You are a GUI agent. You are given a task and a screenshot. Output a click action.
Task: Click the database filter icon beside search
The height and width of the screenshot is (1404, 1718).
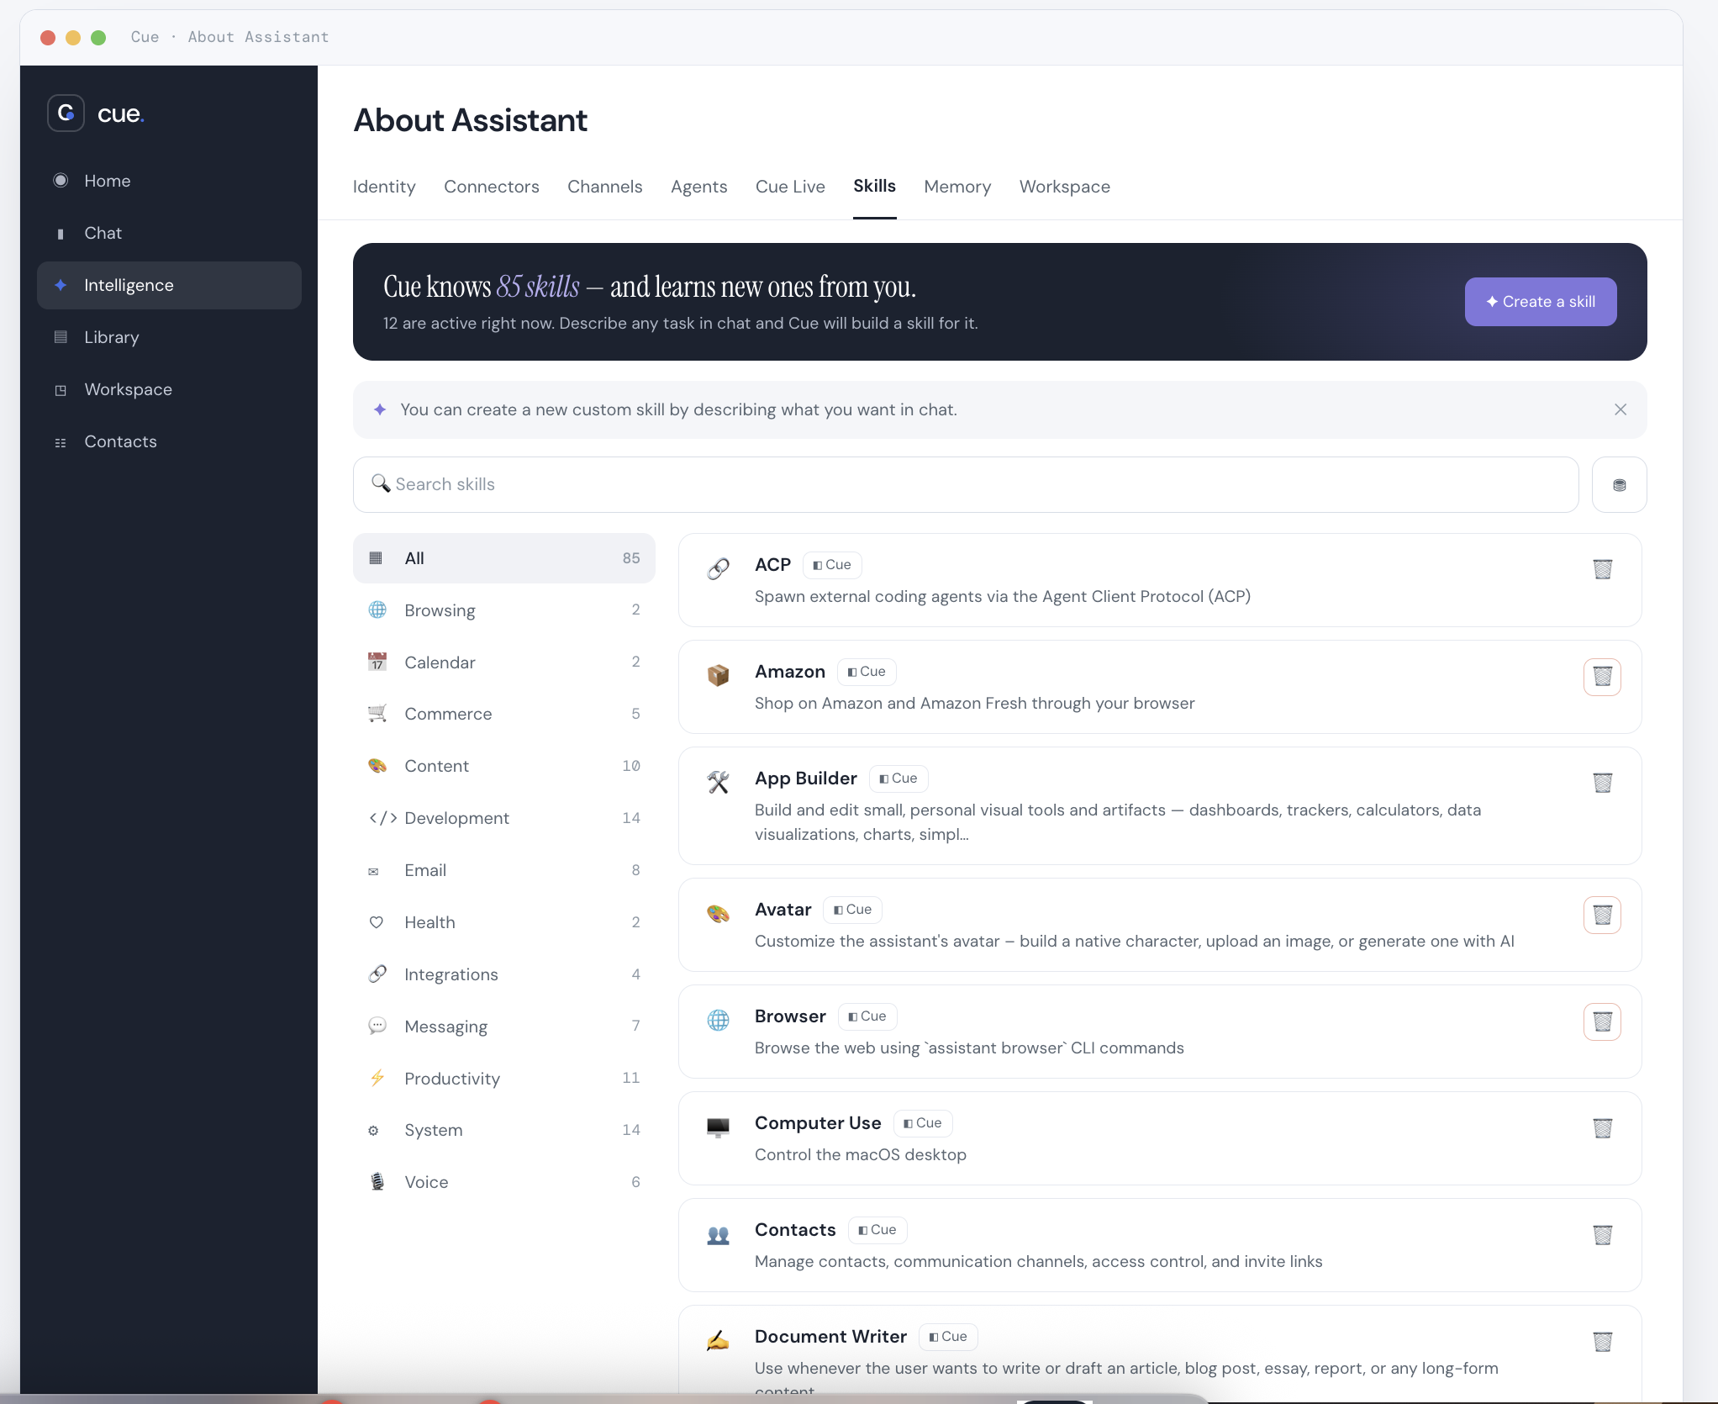pyautogui.click(x=1619, y=484)
